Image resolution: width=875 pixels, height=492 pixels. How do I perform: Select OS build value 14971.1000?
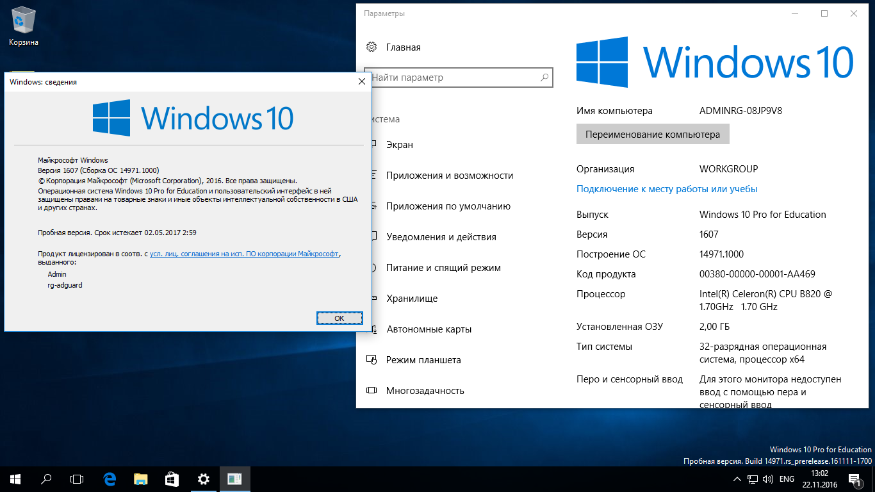pos(722,254)
